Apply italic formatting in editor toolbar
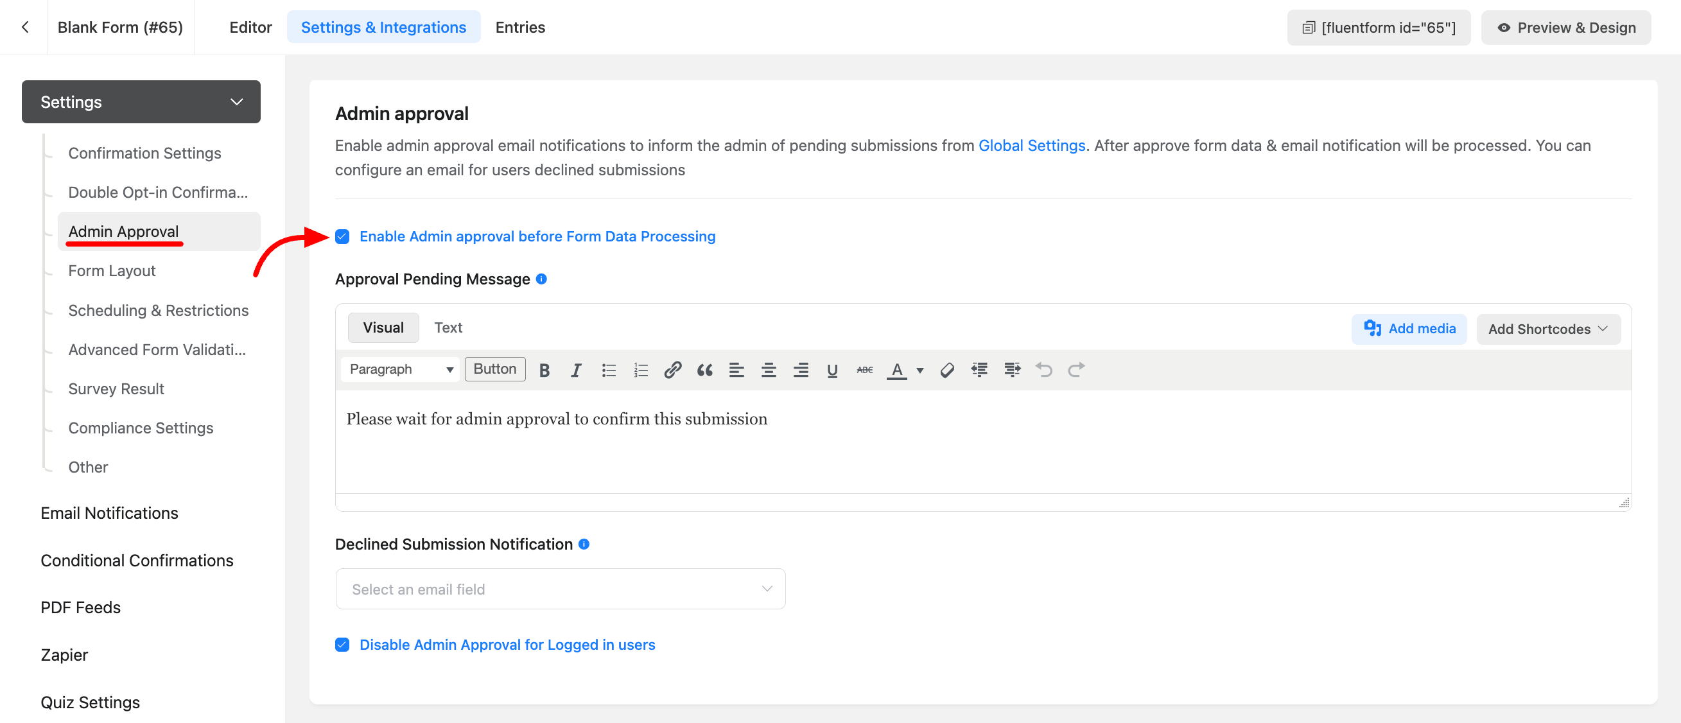This screenshot has height=723, width=1681. click(x=575, y=370)
